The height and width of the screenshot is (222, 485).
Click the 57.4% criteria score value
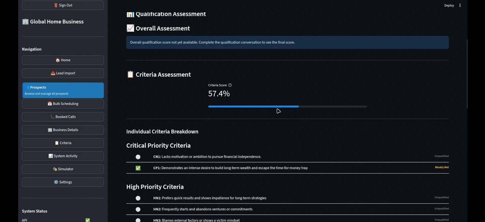tap(219, 94)
